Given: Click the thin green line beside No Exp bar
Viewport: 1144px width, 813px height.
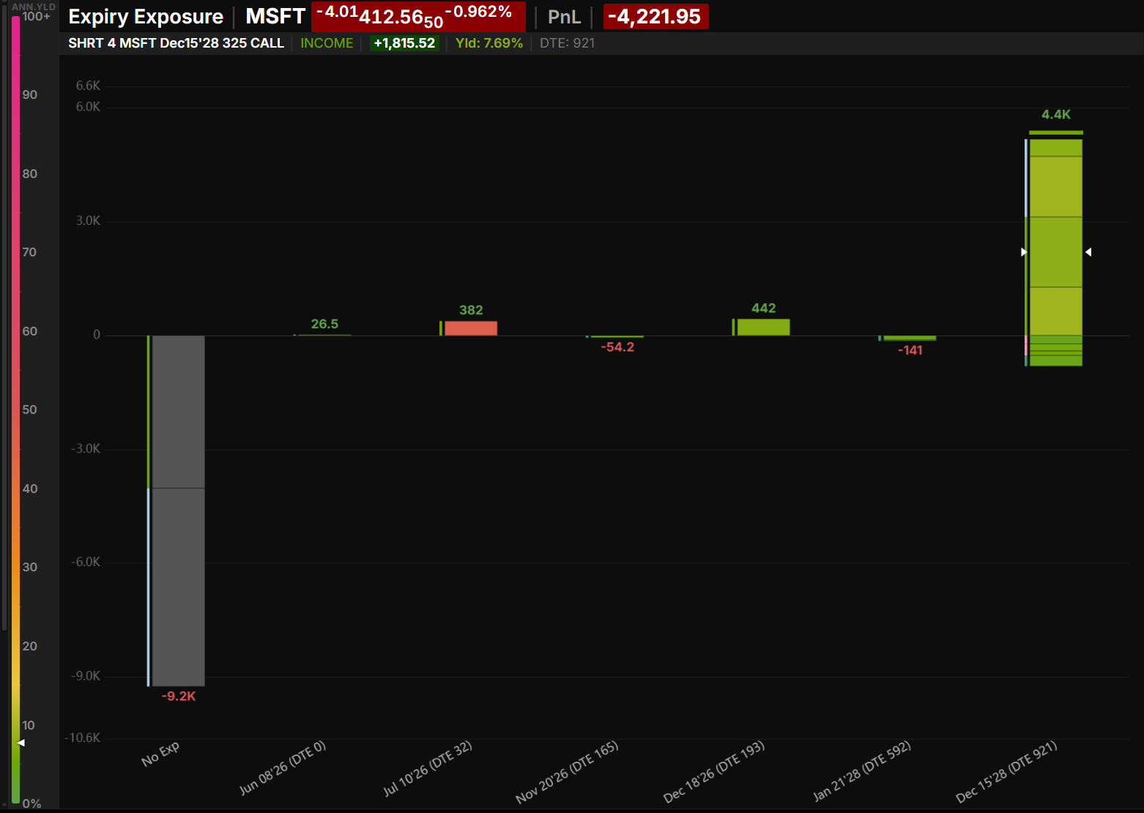Looking at the screenshot, I should 148,412.
